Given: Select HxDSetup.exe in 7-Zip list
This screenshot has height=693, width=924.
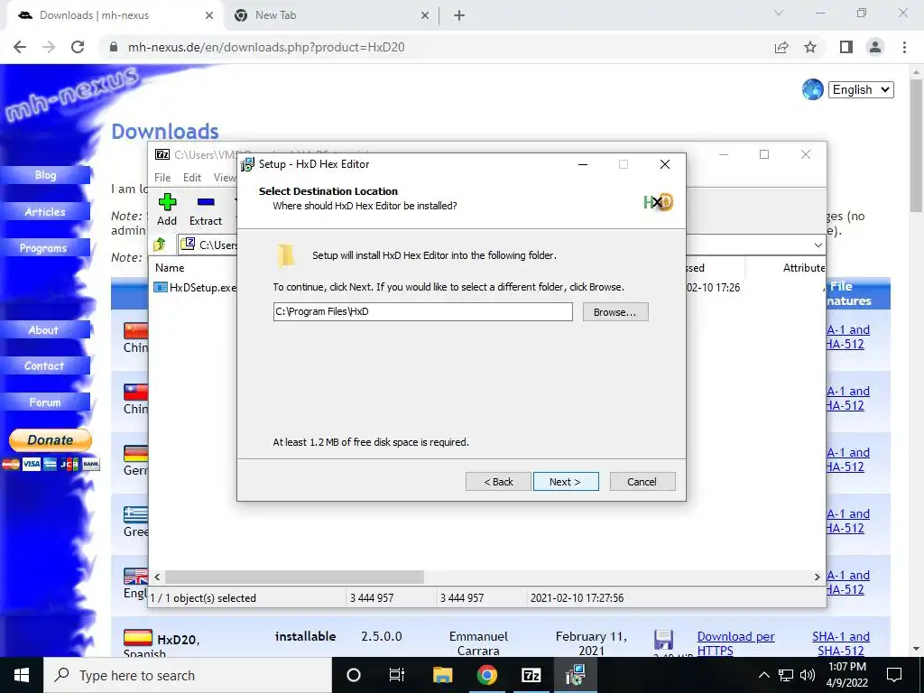Looking at the screenshot, I should (195, 288).
